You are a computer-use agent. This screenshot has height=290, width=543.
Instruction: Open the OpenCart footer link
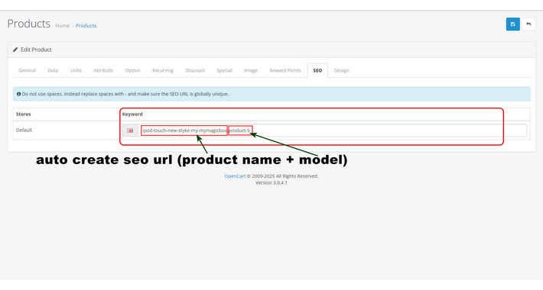(x=235, y=176)
